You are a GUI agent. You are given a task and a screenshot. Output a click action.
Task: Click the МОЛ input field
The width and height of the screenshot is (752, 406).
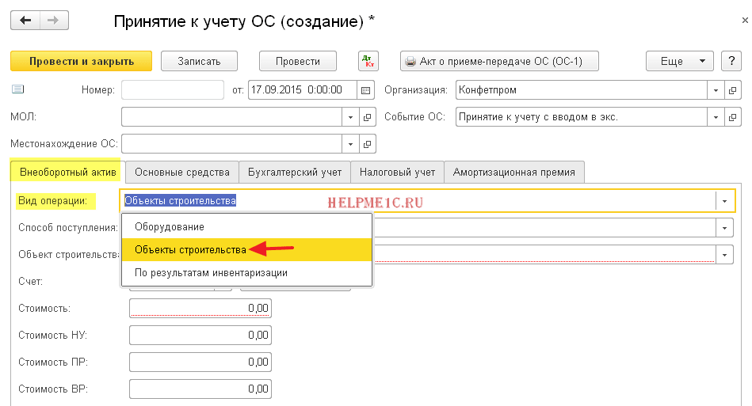231,117
